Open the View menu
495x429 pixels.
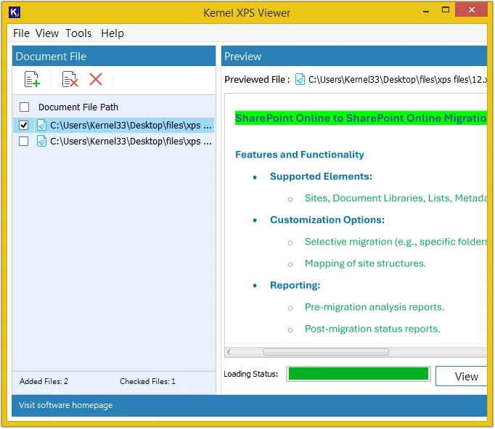(47, 33)
